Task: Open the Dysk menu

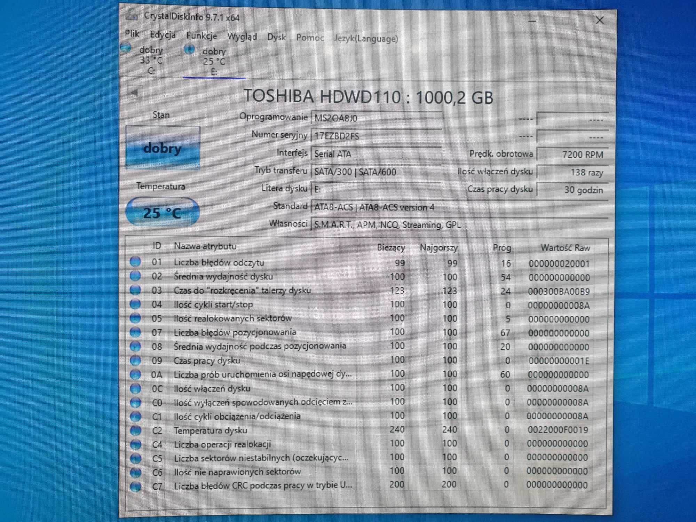Action: pyautogui.click(x=277, y=37)
